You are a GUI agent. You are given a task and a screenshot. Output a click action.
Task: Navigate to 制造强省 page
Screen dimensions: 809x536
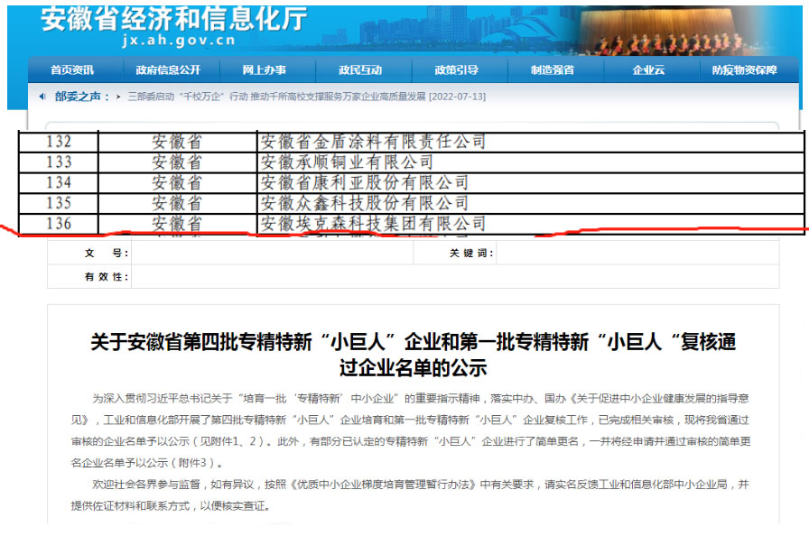[x=553, y=70]
